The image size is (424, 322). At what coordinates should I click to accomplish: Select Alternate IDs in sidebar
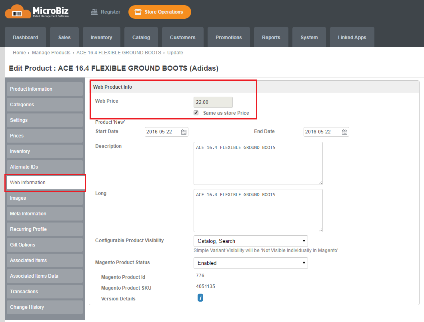tap(45, 167)
